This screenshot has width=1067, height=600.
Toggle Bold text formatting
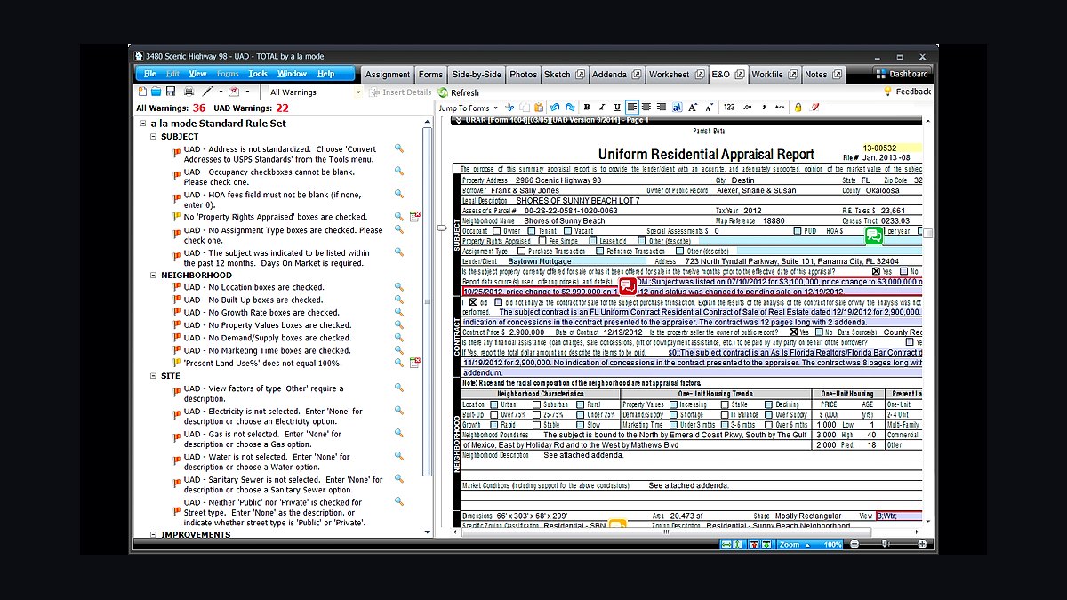[x=587, y=108]
